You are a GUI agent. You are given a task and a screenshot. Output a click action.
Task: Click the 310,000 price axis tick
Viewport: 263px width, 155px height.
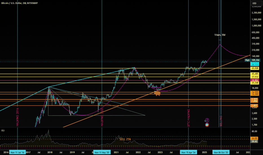point(255,44)
